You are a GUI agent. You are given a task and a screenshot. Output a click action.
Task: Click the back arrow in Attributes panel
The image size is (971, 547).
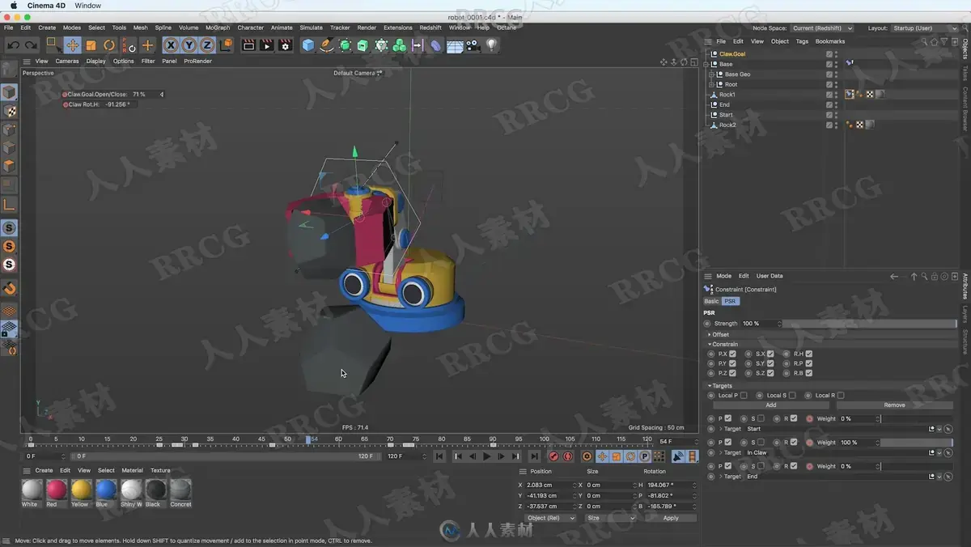(x=894, y=276)
